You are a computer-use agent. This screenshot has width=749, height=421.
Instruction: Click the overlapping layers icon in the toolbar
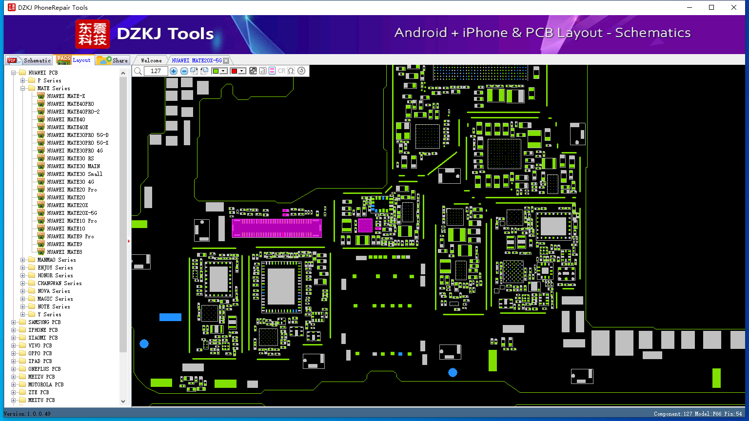click(253, 71)
